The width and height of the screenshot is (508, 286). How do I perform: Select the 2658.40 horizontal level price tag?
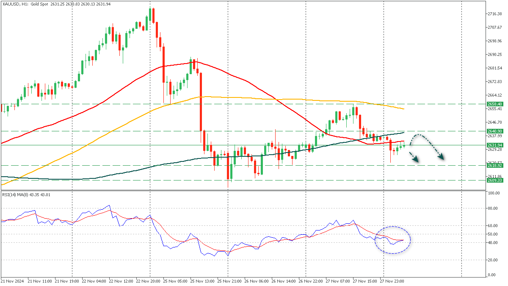tap(494, 104)
